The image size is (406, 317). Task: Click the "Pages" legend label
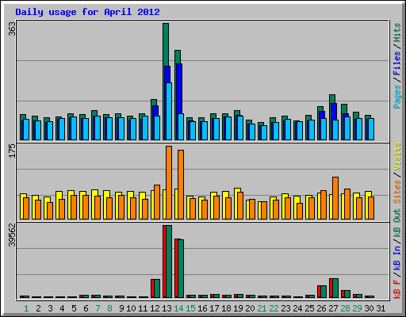396,97
